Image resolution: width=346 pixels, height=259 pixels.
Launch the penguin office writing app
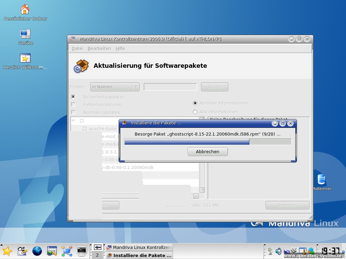tap(22, 251)
